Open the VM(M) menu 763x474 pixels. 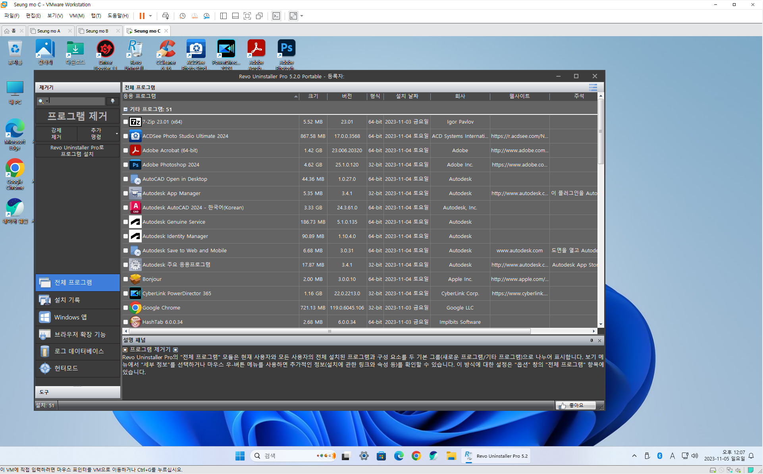[x=77, y=16]
